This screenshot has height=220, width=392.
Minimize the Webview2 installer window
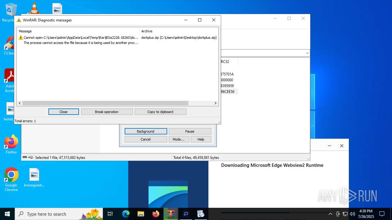[x=330, y=146]
